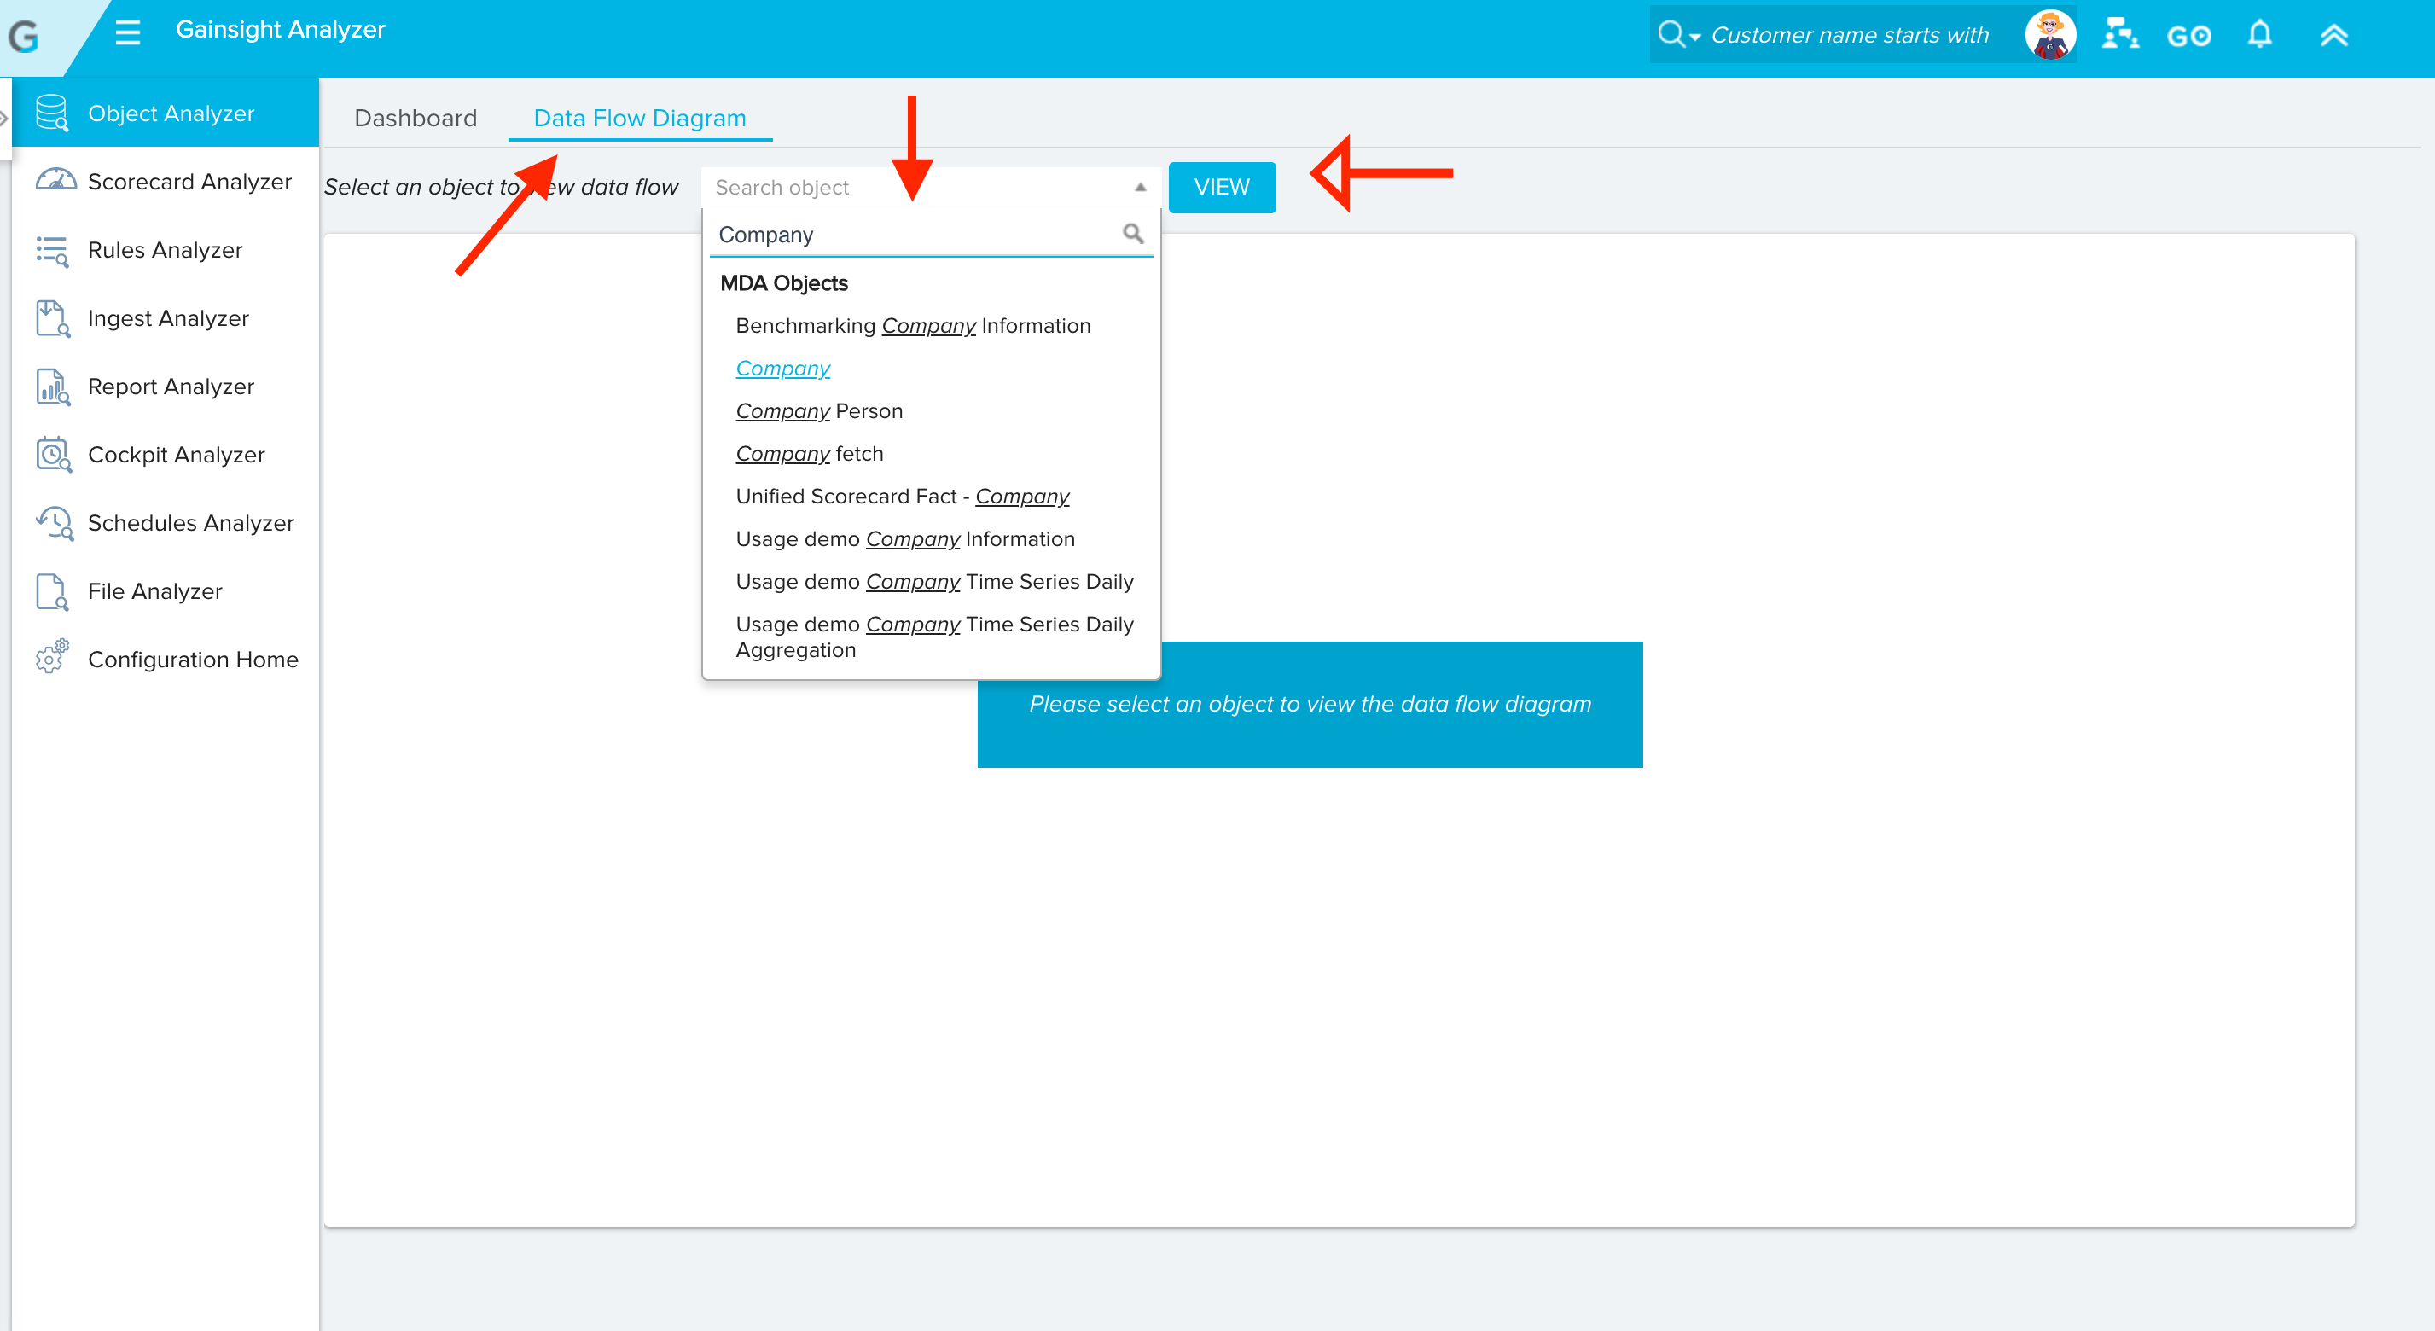Collapse the Search object dropdown arrow

click(1140, 187)
